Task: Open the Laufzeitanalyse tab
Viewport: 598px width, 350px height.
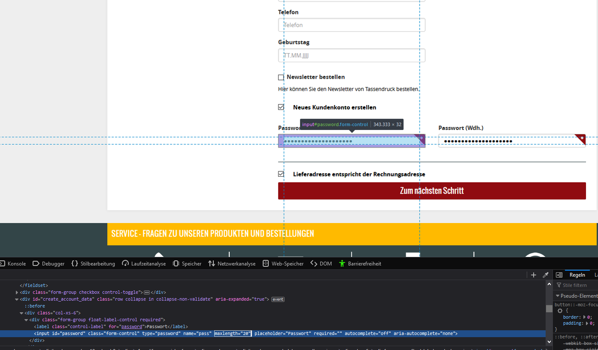Action: (x=144, y=264)
